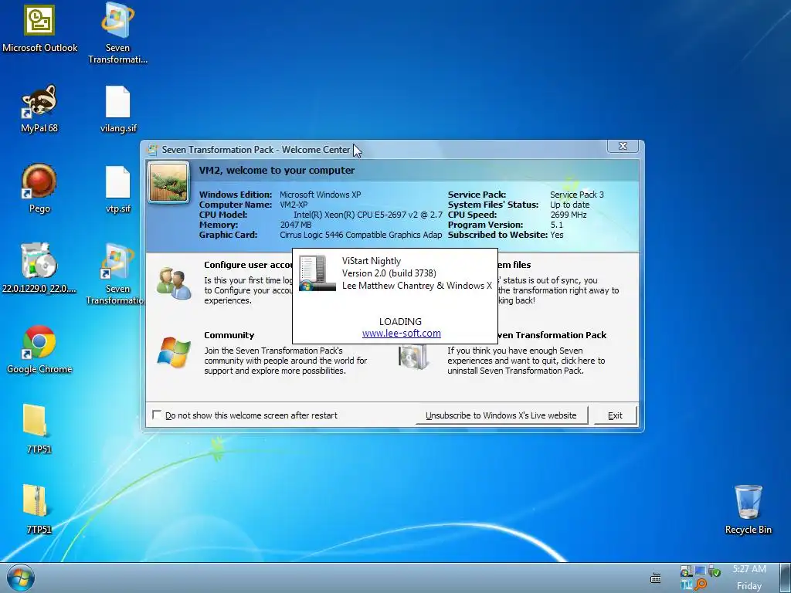This screenshot has width=791, height=593.
Task: Click the LOADING text in the splash
Action: [x=401, y=322]
